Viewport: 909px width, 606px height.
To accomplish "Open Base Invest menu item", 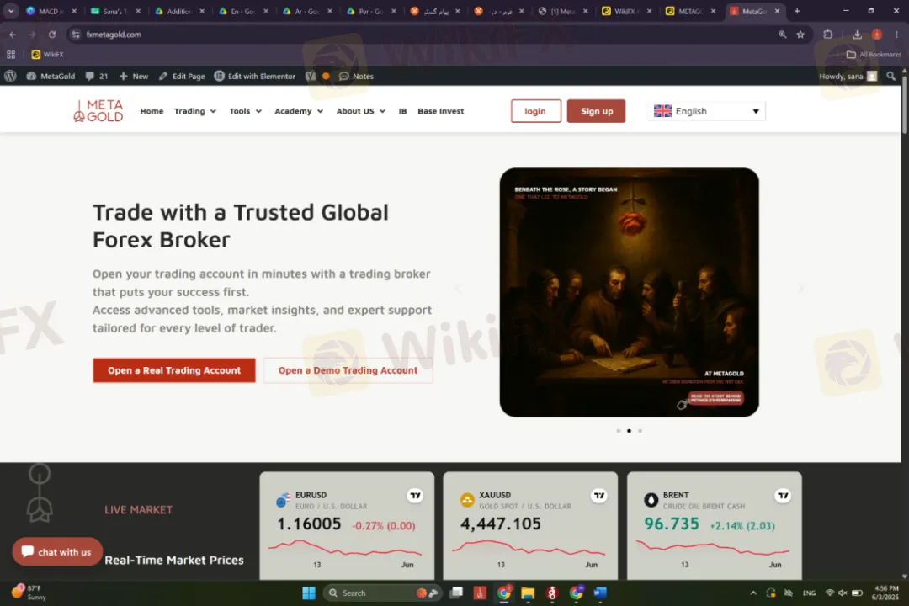I will tap(440, 111).
